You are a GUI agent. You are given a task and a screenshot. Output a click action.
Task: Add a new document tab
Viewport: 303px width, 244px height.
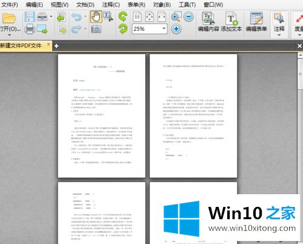click(56, 46)
